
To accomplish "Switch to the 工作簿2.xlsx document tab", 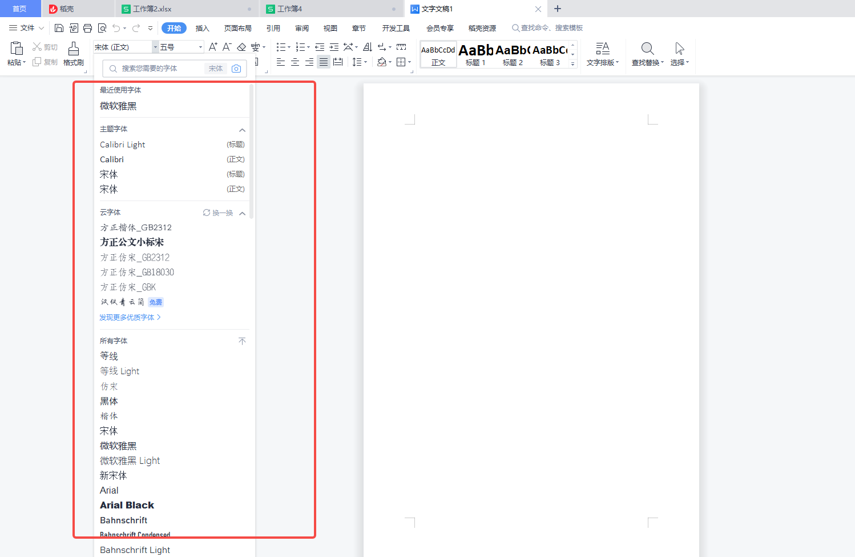I will point(152,9).
